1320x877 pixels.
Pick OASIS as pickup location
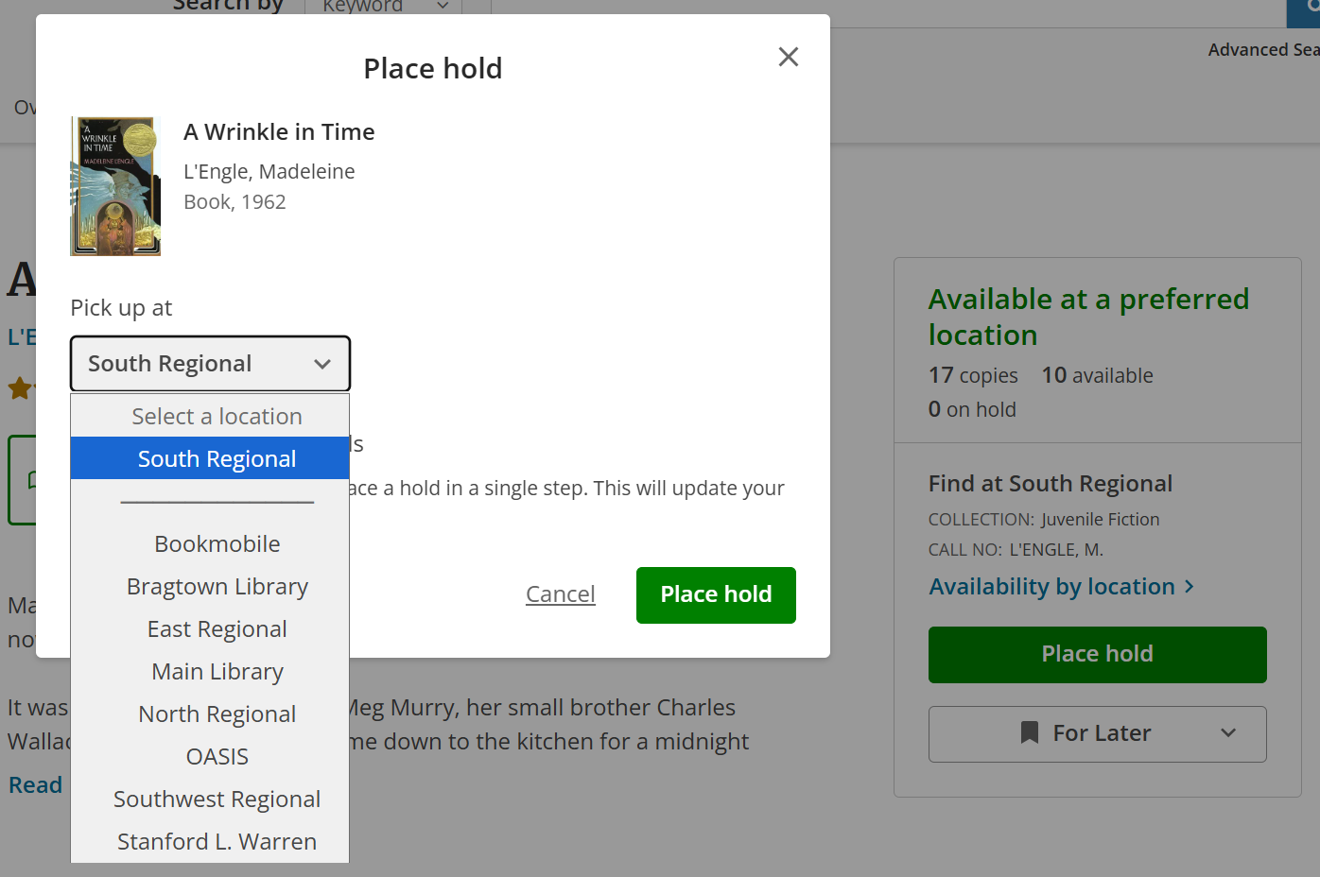tap(217, 757)
